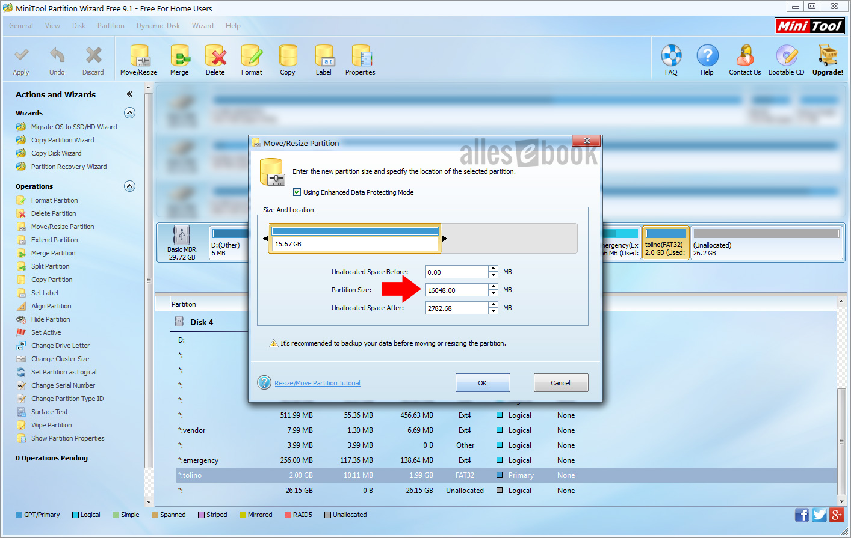Click the partition size bar's left handle

(265, 239)
